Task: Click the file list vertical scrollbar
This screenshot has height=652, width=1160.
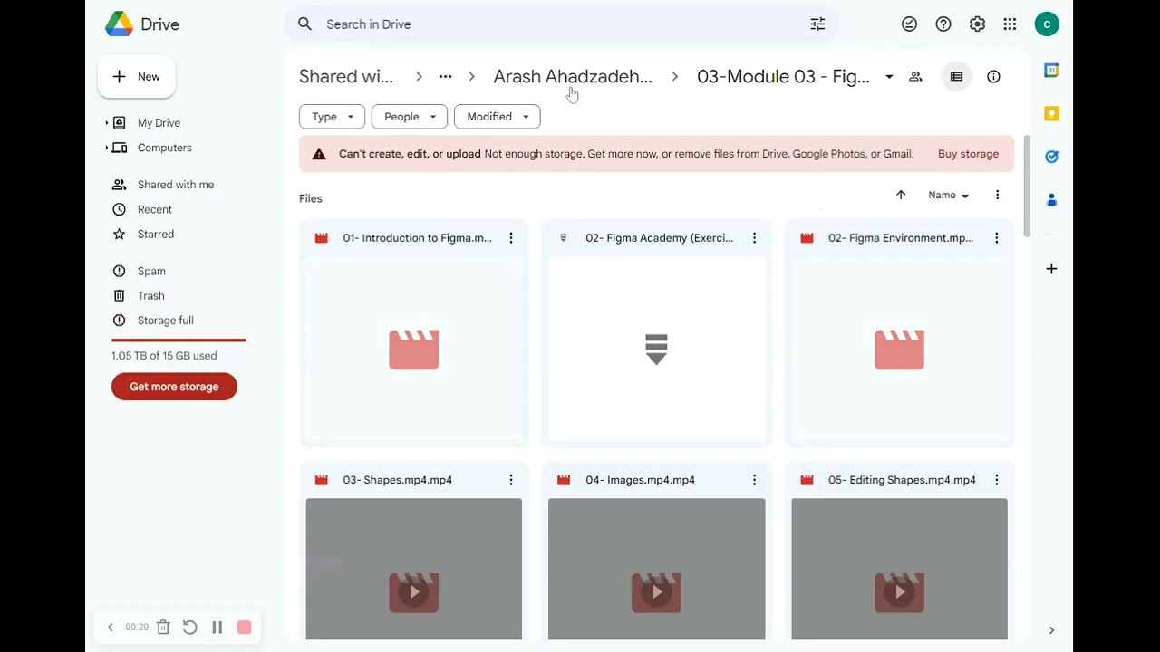Action: pos(1026,186)
